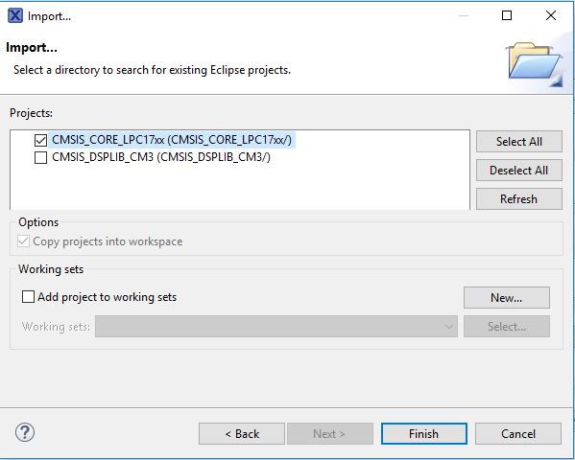Maximize the Import dialog window
575x460 pixels.
[507, 15]
